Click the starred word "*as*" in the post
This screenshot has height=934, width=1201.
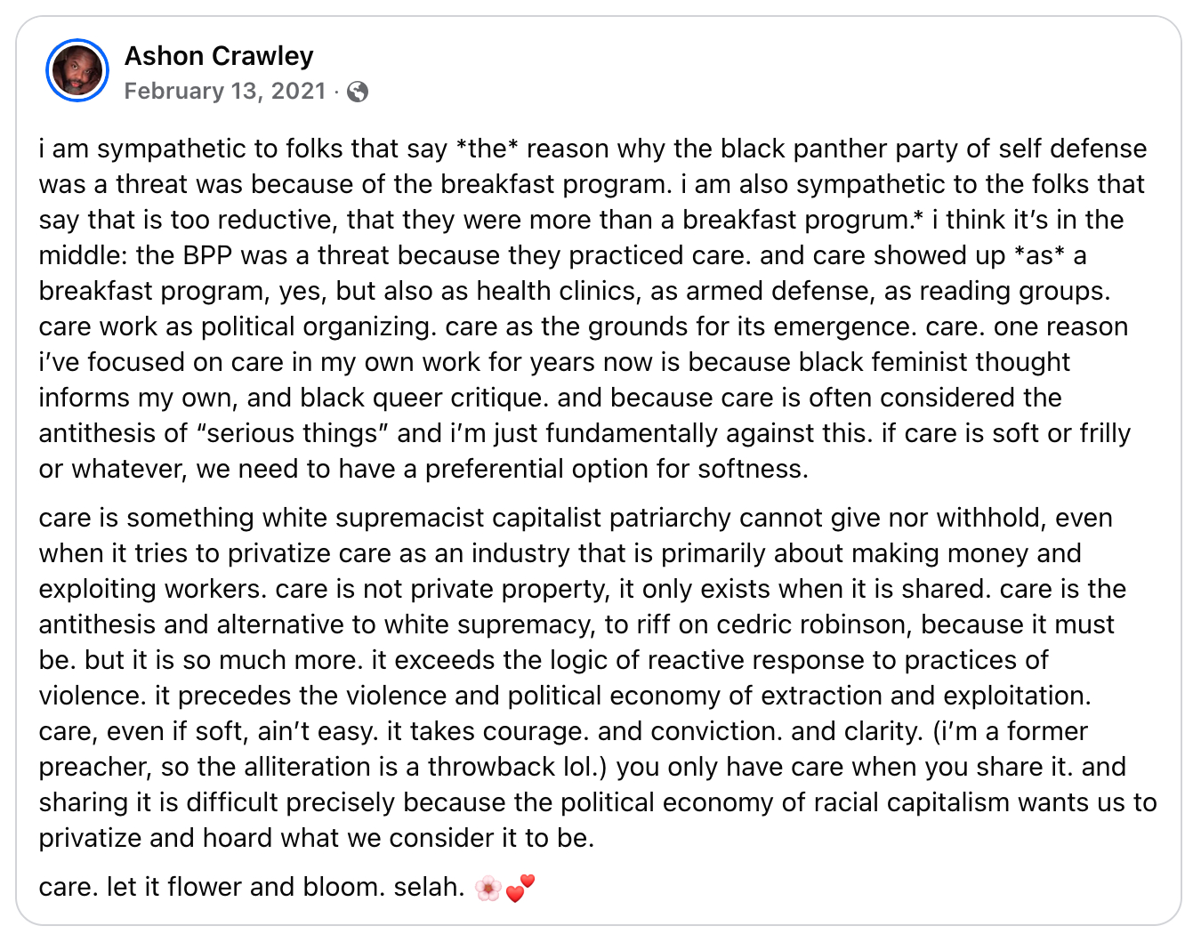1039,255
